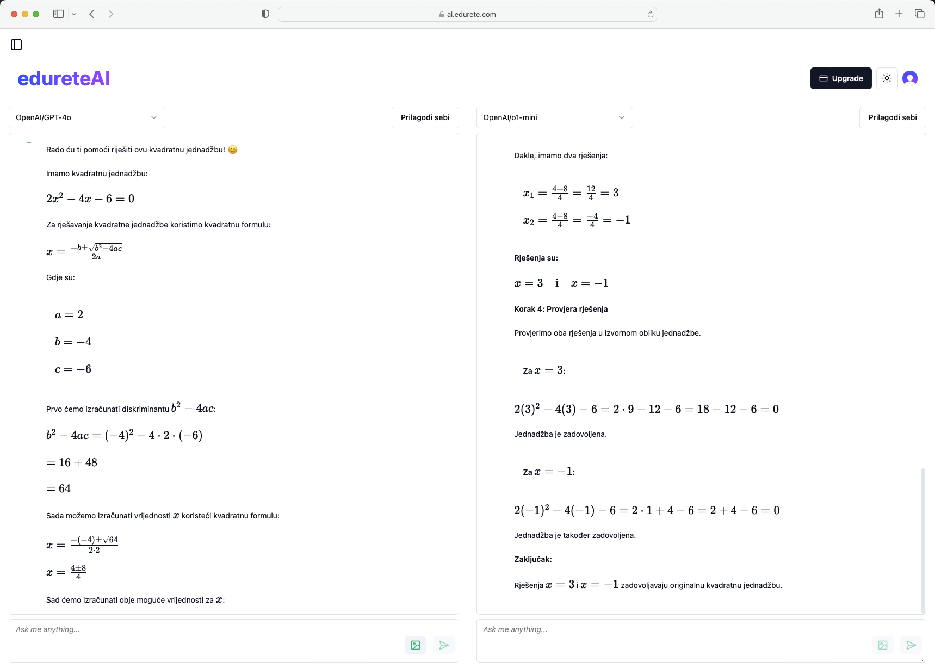Toggle the Safari sidebar button
Screen dimensions: 935x668
tap(58, 14)
